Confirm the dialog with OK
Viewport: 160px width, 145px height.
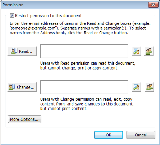tap(109, 135)
